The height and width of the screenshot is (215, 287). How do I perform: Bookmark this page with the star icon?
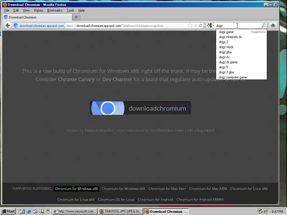[190, 25]
